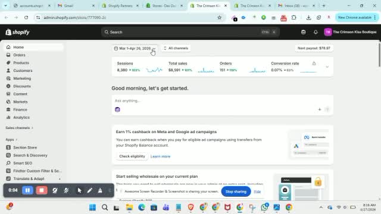Open Windows Start menu

click(93, 207)
